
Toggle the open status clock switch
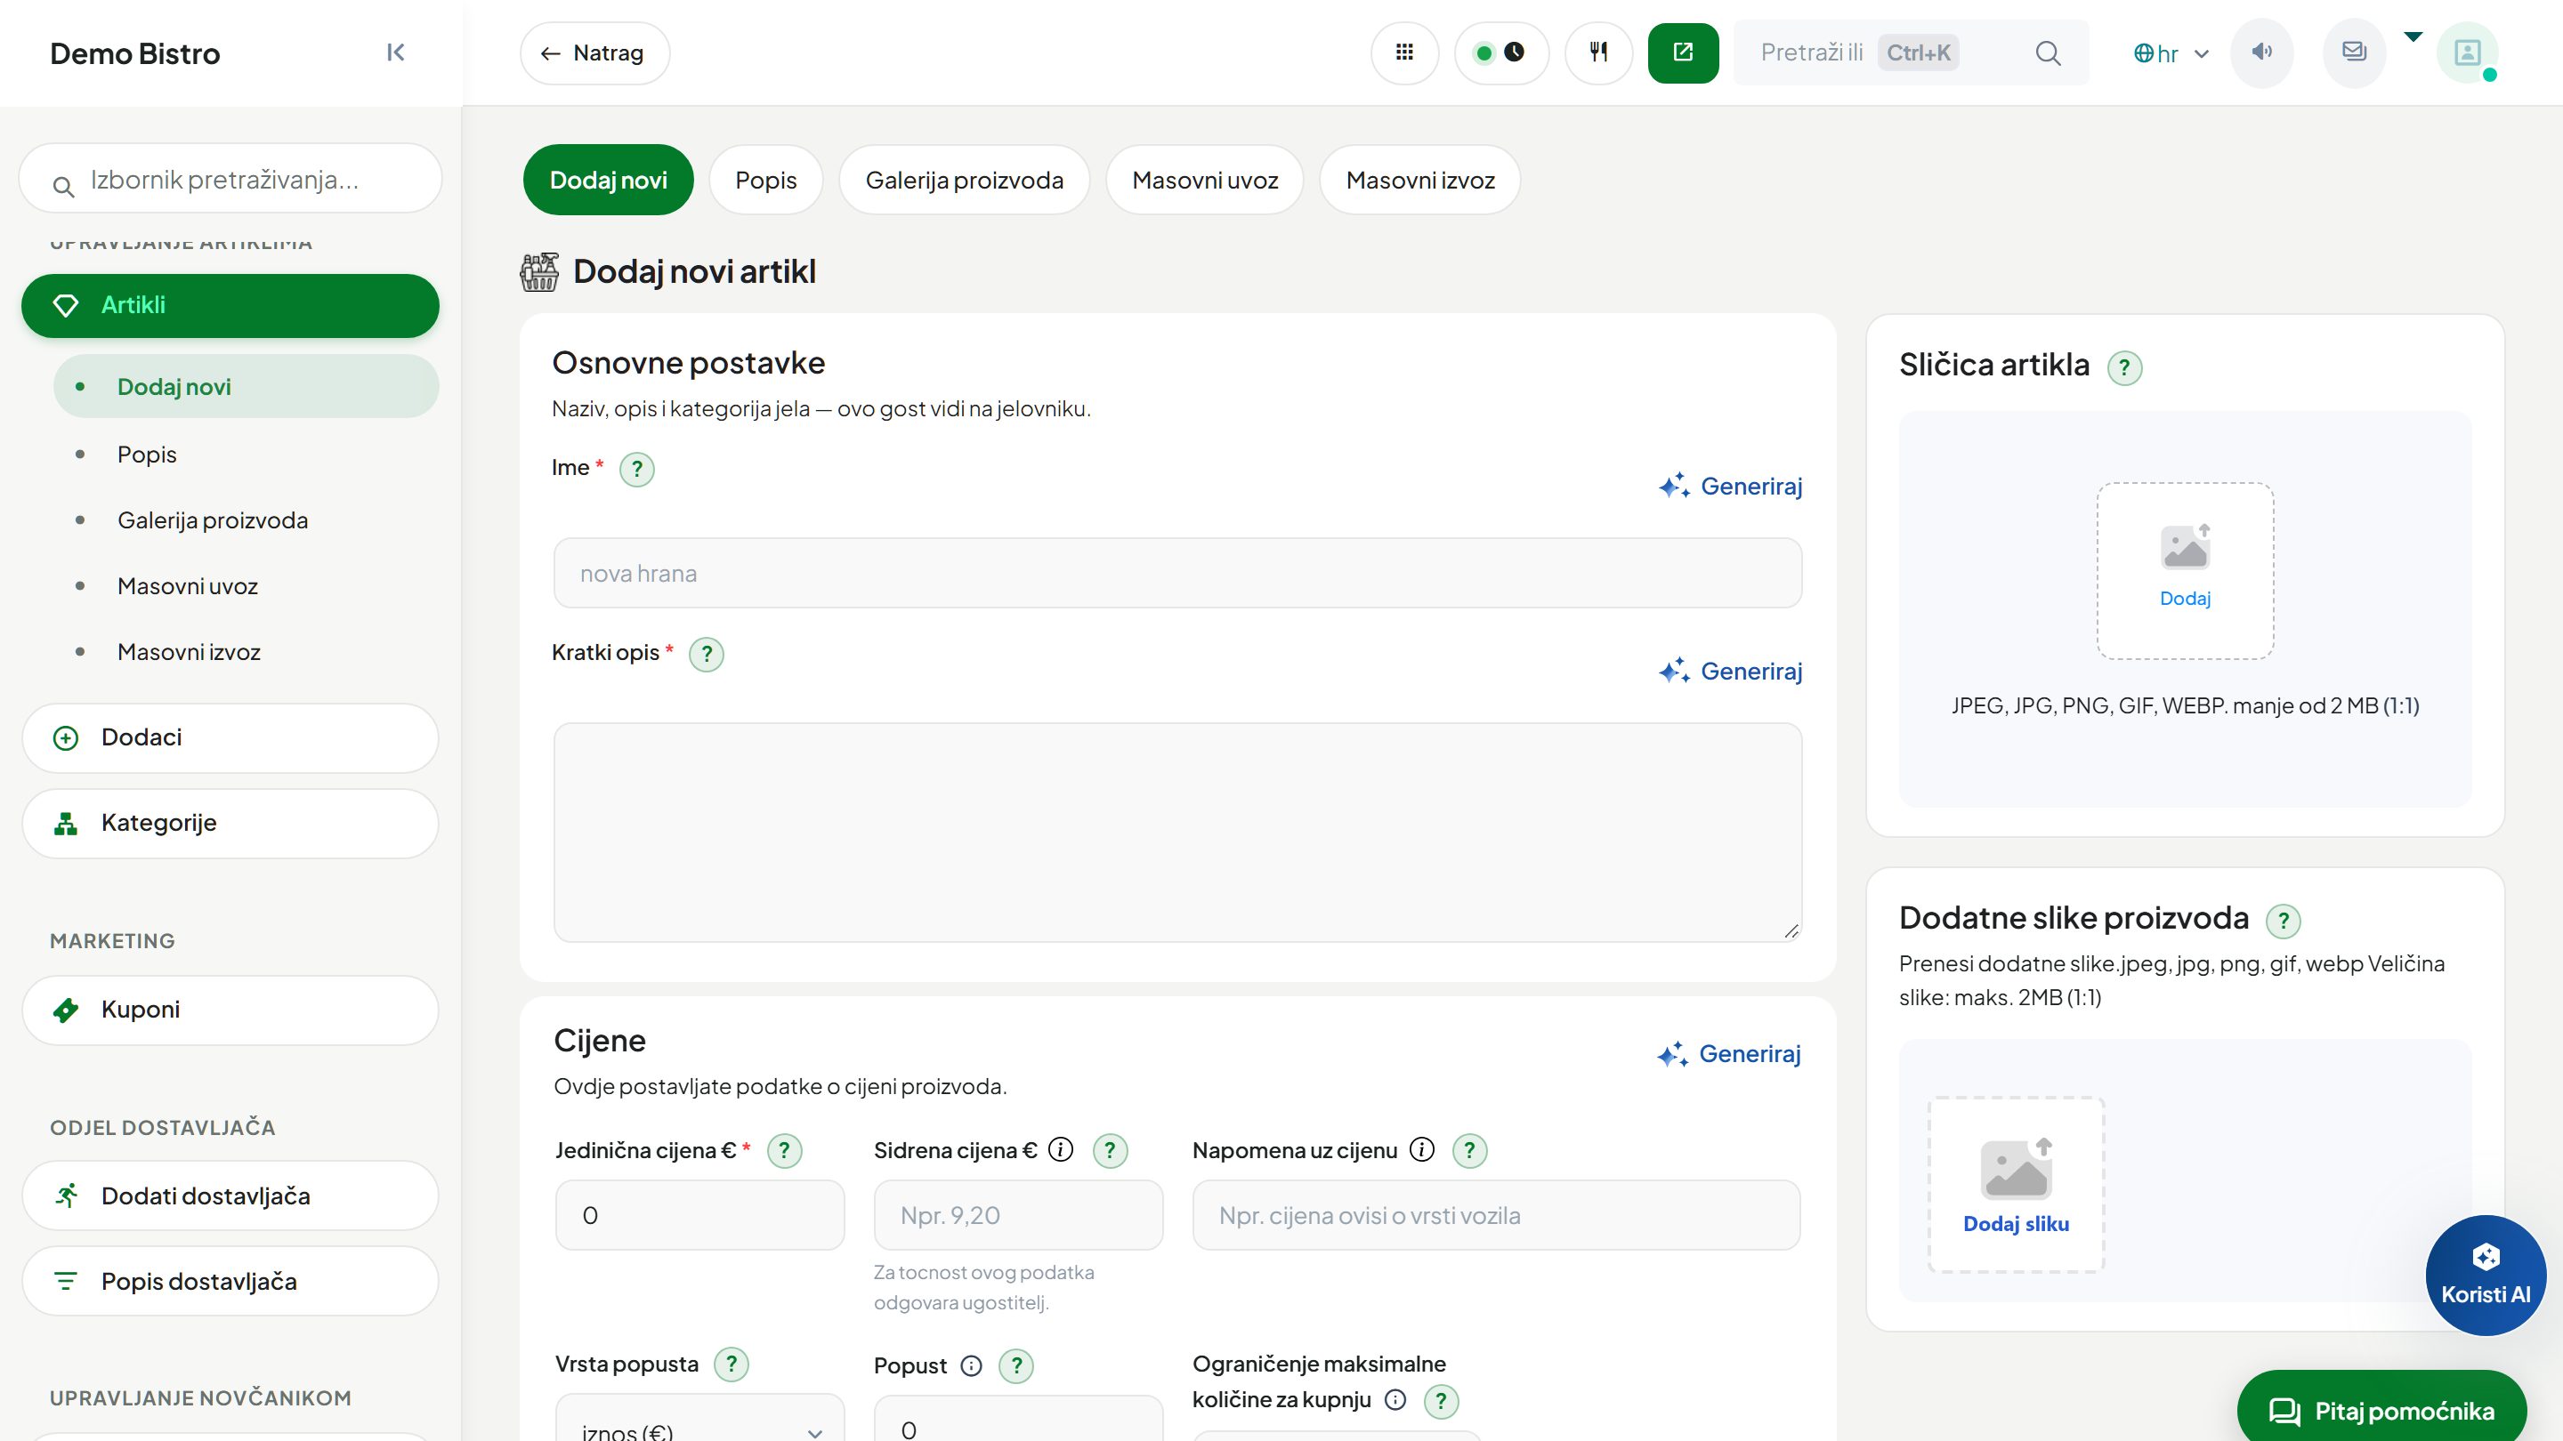1500,52
